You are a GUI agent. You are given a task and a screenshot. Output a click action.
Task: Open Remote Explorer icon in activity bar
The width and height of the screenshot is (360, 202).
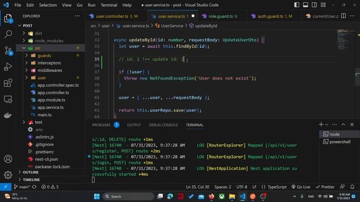pyautogui.click(x=8, y=99)
